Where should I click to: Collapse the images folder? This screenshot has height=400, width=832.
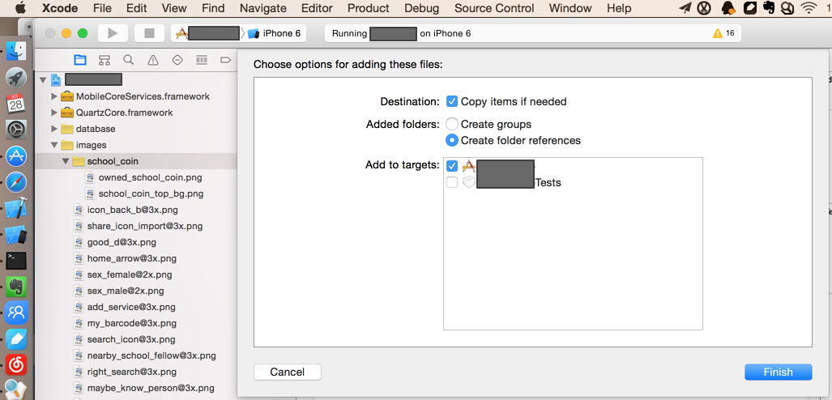pos(54,145)
